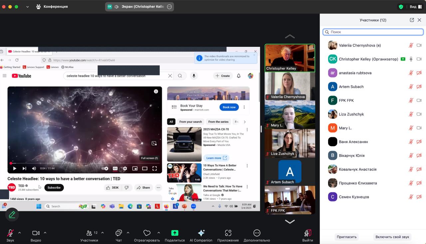Open the YouTube hamburger menu

click(x=5, y=76)
